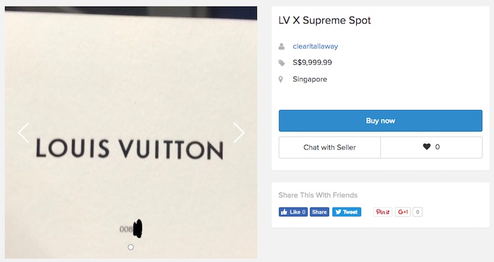Open seller clearitallaway's profile
This screenshot has height=262, width=494.
point(315,46)
